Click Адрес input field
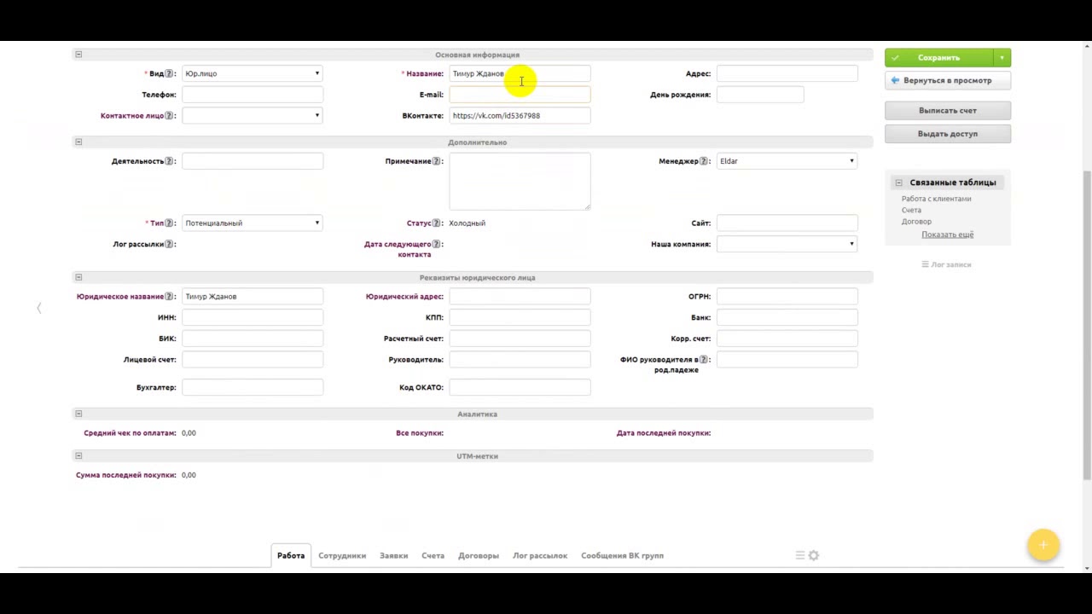Viewport: 1092px width, 614px height. coord(787,73)
